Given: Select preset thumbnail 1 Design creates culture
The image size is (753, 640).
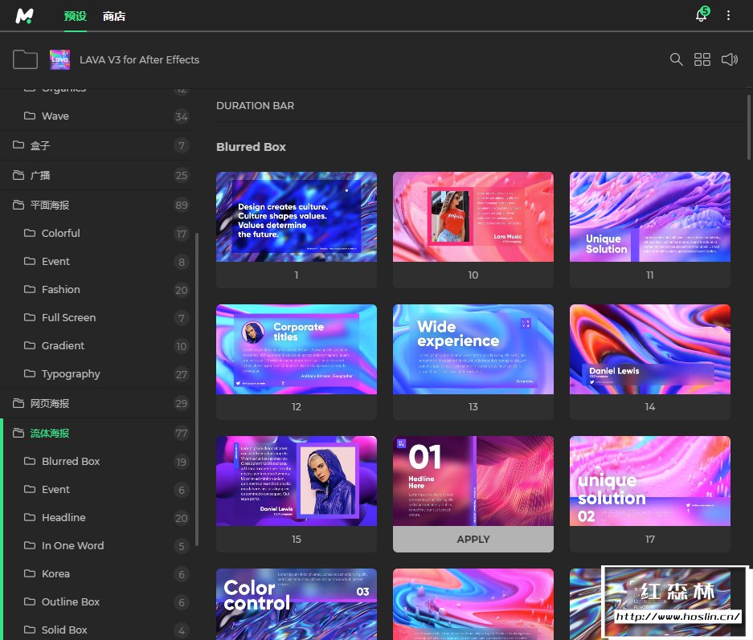Looking at the screenshot, I should coord(297,217).
